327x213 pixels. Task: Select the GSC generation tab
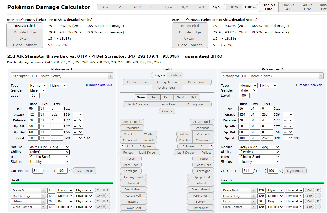pos(121,7)
